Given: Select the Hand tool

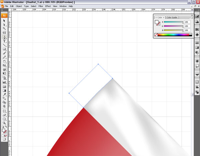Looking at the screenshot, I should coord(4,119).
